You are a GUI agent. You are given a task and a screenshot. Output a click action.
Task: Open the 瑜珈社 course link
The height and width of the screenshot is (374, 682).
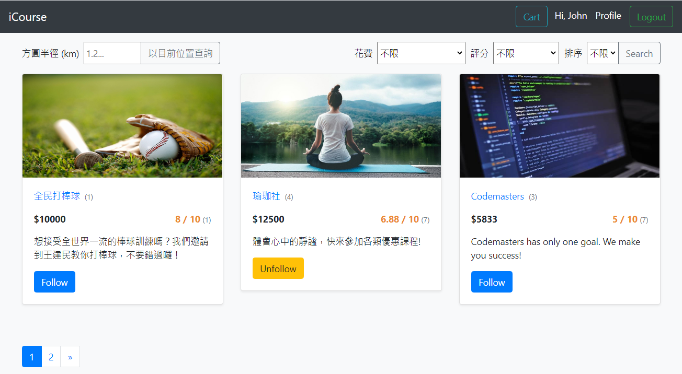(266, 196)
